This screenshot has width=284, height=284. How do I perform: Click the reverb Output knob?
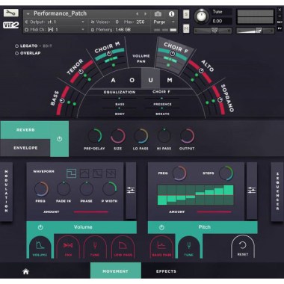[x=187, y=136]
